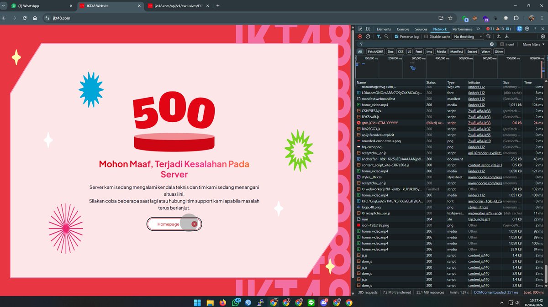Switch to the Performance tab
This screenshot has height=307, width=548.
[463, 29]
